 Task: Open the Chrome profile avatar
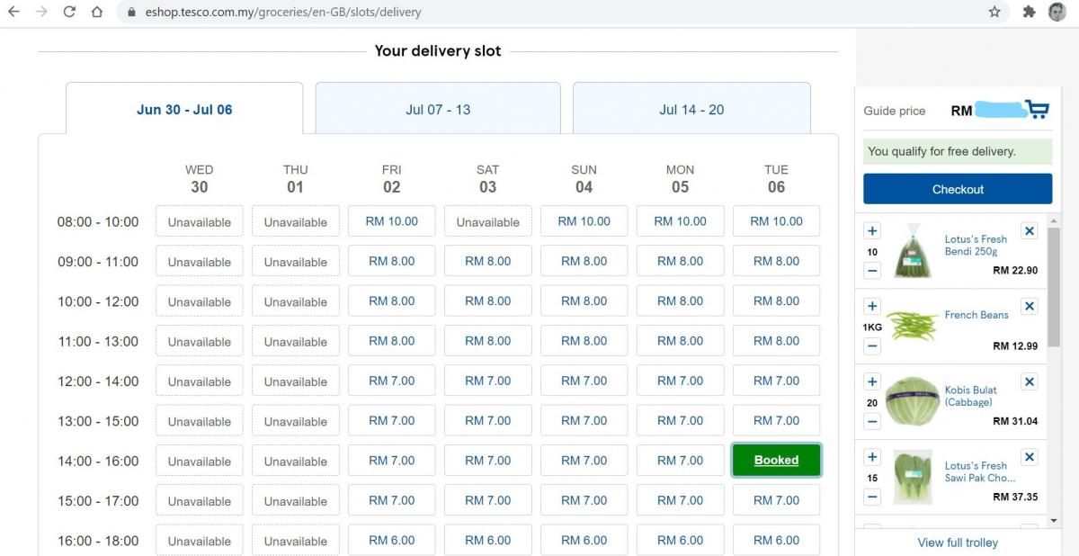coord(1057,13)
